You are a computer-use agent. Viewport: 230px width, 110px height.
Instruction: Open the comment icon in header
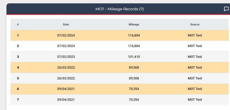click(226, 9)
